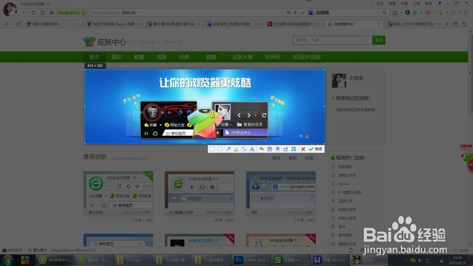This screenshot has width=473, height=266.
Task: Send screenshot to phone icon
Action: [x=278, y=149]
